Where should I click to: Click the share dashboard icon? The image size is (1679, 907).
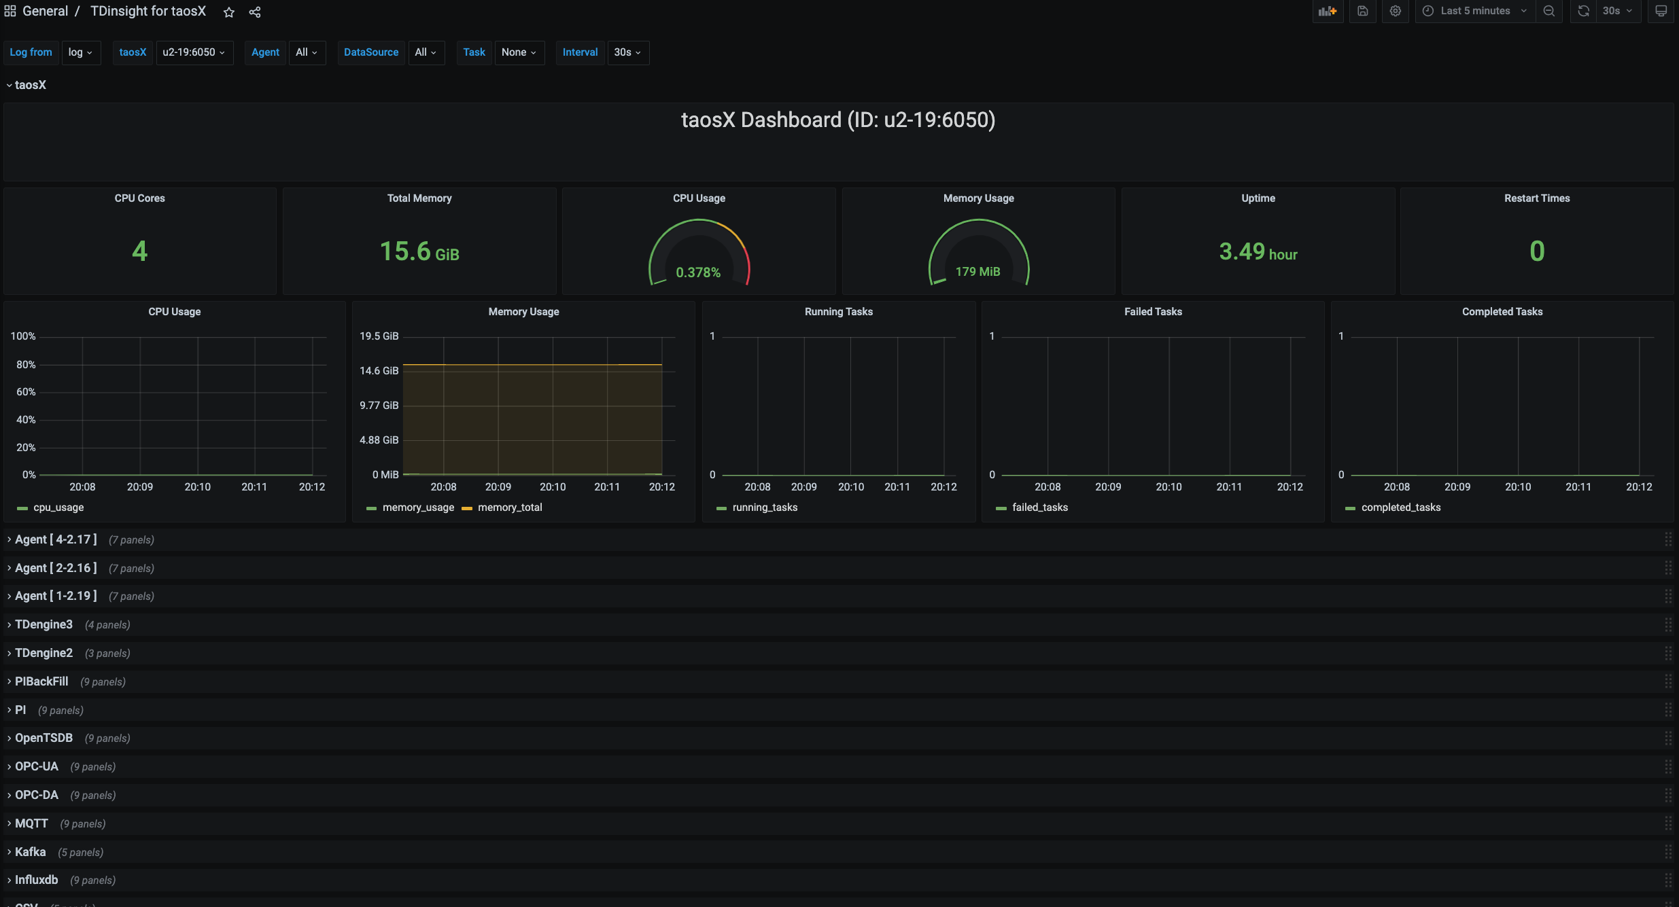255,12
